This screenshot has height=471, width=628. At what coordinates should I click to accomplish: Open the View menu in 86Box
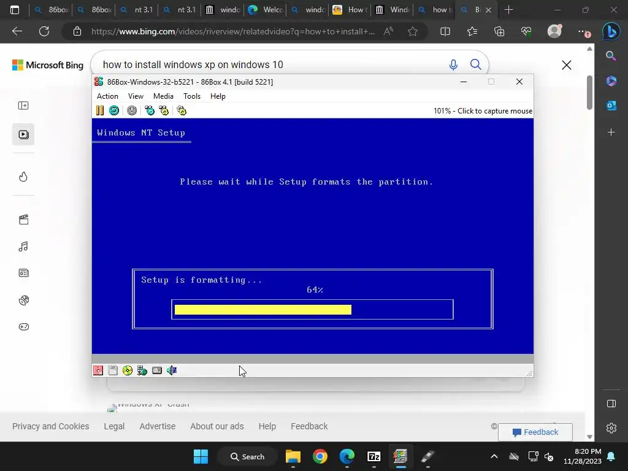[x=136, y=96]
